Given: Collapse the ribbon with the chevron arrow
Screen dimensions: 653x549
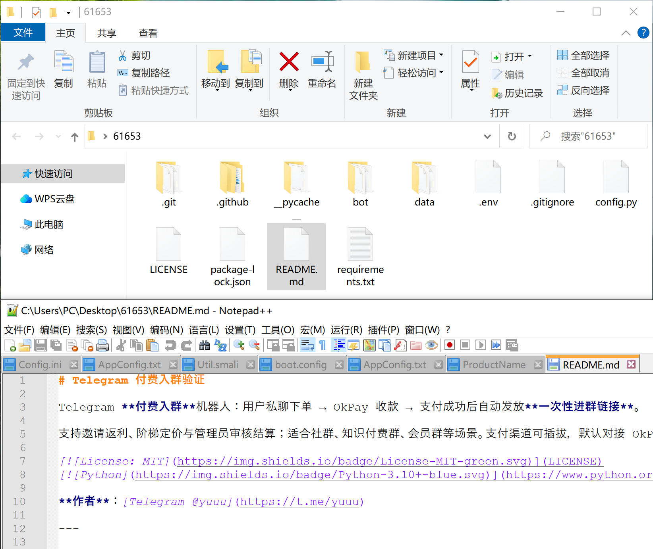Looking at the screenshot, I should tap(626, 33).
